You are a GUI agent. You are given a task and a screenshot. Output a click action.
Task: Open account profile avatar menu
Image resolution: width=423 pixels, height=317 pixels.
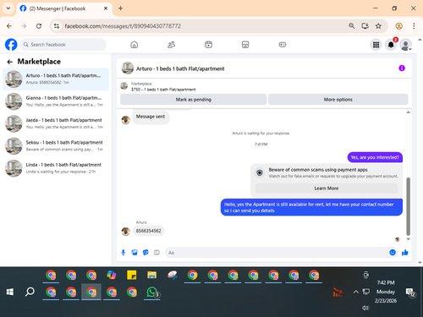click(406, 45)
